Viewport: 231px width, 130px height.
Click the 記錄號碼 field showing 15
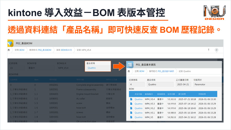coord(17,68)
